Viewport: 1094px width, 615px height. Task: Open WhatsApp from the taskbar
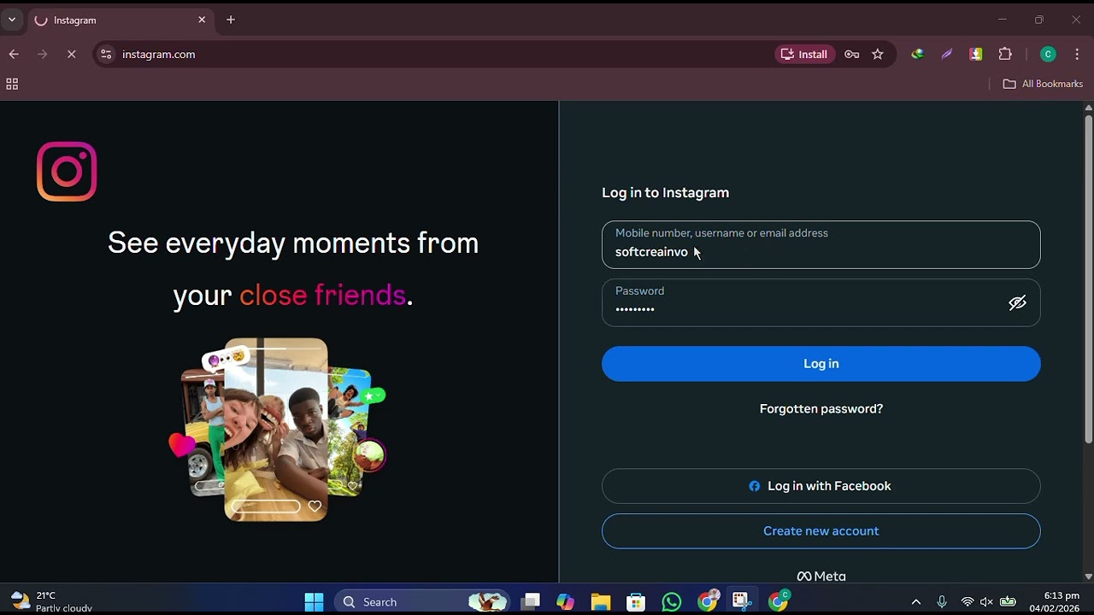[x=672, y=602]
